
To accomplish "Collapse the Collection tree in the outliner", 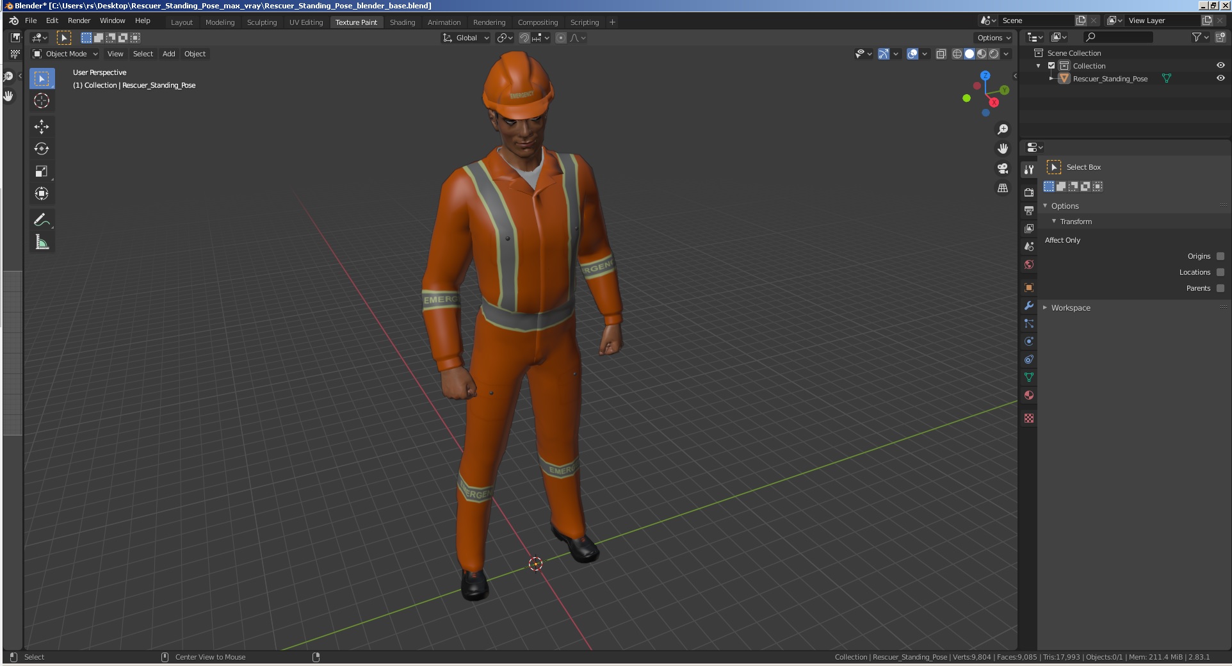I will coord(1039,66).
